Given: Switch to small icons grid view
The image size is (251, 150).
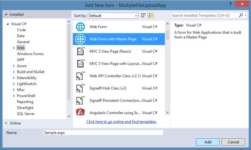Looking at the screenshot, I should pyautogui.click(x=143, y=16).
